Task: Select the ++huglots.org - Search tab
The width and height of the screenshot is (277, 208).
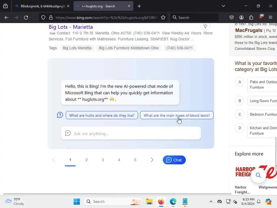Action: pyautogui.click(x=103, y=6)
